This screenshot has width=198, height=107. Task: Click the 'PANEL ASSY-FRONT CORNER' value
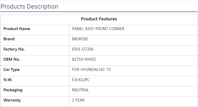tap(98, 29)
